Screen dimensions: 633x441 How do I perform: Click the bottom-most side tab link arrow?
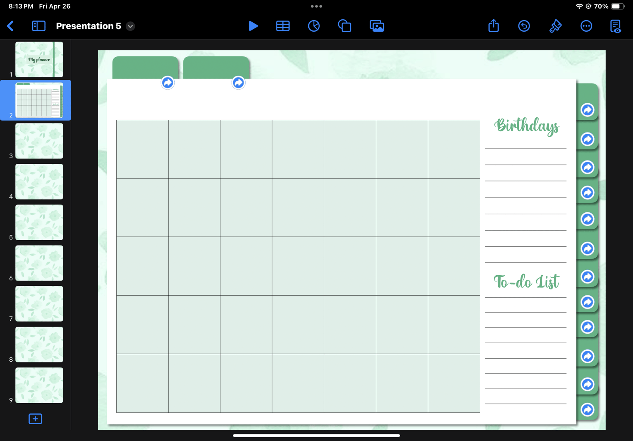coord(587,410)
